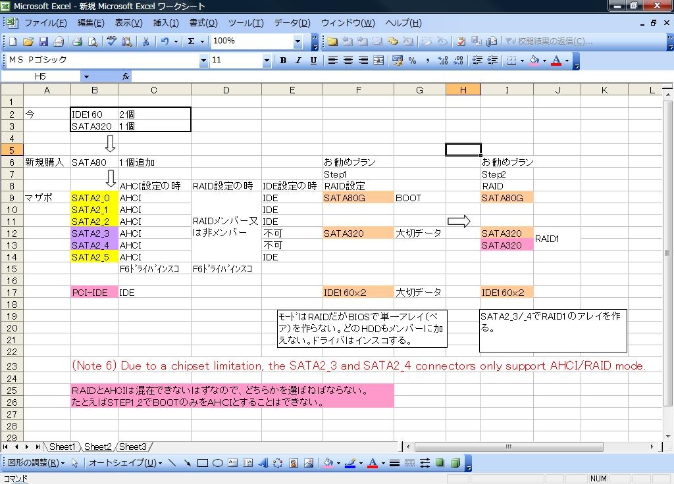This screenshot has width=674, height=484.
Task: Toggle Center alignment on the cell
Action: (348, 60)
